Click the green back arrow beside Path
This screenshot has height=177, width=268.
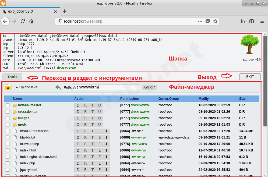[58, 87]
